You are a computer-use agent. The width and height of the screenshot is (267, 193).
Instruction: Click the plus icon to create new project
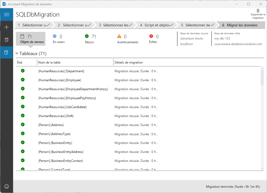(x=7, y=27)
